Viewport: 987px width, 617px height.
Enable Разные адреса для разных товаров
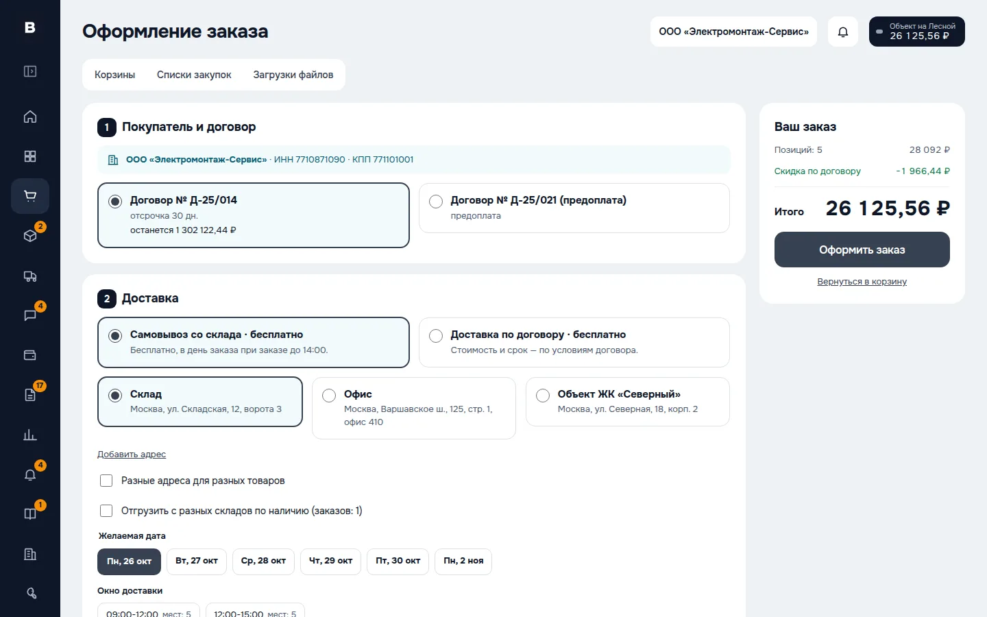[106, 481]
